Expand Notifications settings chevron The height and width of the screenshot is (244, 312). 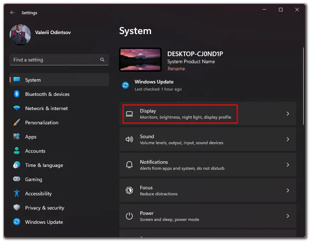pos(288,165)
